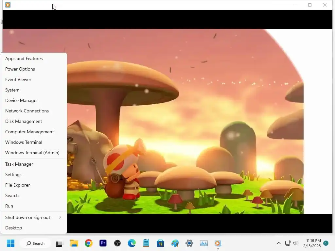Open the network status tray icon

[x=288, y=243]
